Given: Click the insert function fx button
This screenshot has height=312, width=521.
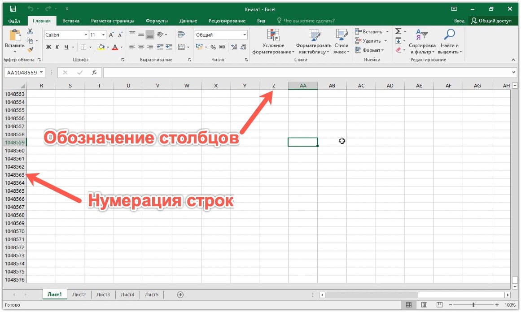Looking at the screenshot, I should (94, 72).
